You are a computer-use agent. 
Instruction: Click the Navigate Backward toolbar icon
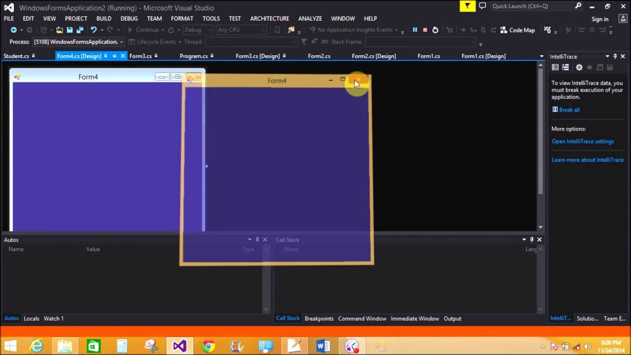[13, 30]
